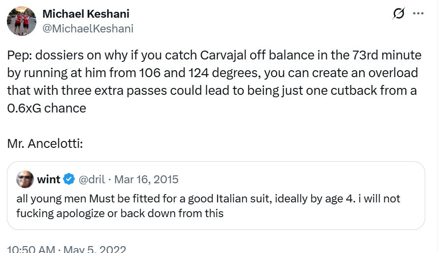Click the "0.6xG chance" text
439x253 pixels.
tap(47, 108)
